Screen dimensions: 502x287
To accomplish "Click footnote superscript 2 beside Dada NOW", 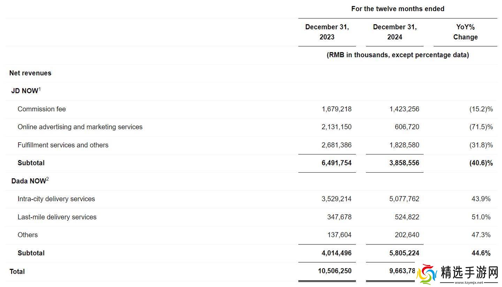I will coord(47,179).
